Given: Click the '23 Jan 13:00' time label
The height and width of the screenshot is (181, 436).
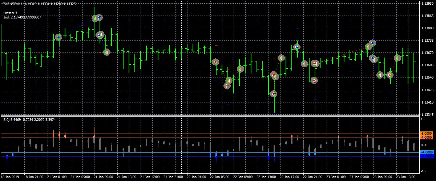Looking at the screenshot, I should pos(405,177).
